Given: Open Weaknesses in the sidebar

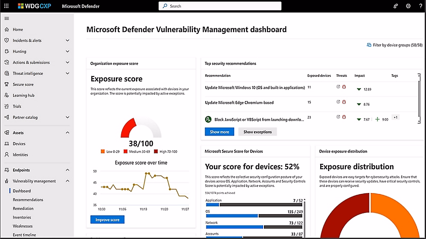Looking at the screenshot, I should [x=23, y=226].
